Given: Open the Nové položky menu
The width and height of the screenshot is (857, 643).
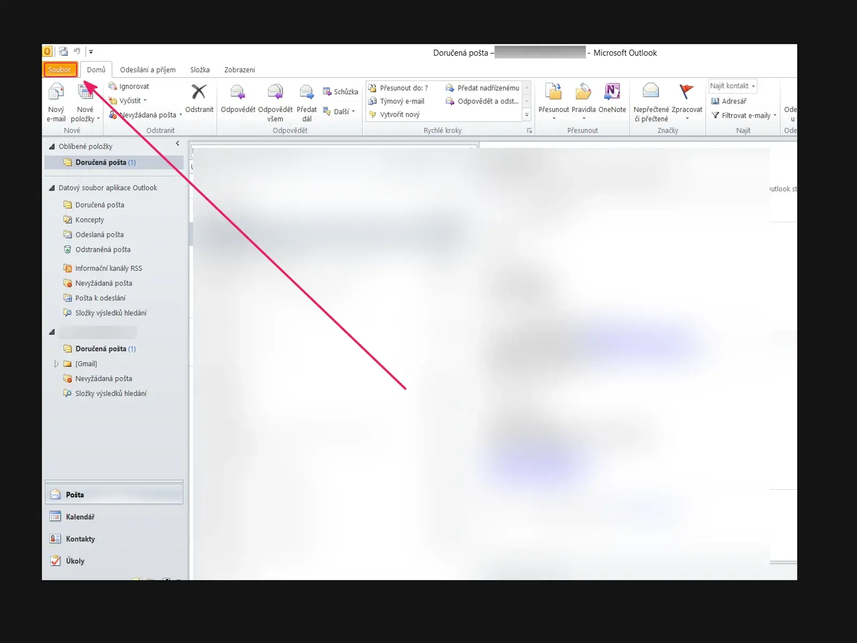Looking at the screenshot, I should [85, 103].
